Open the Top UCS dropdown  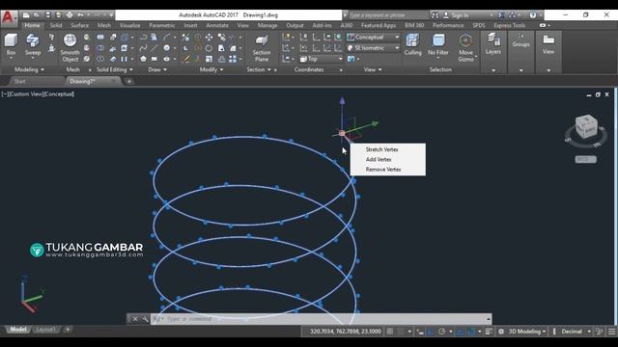pos(321,59)
